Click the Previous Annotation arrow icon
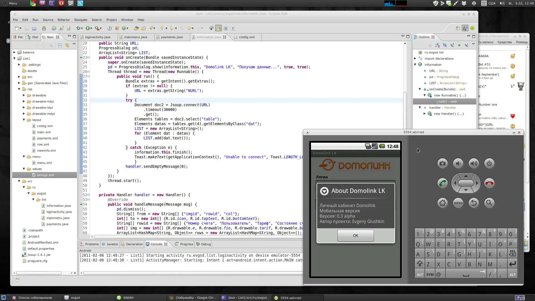The image size is (535, 301). click(172, 28)
